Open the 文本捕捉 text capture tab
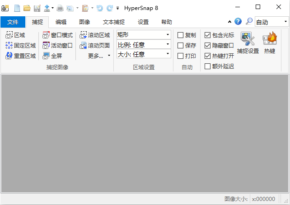The image size is (290, 205). pos(114,22)
